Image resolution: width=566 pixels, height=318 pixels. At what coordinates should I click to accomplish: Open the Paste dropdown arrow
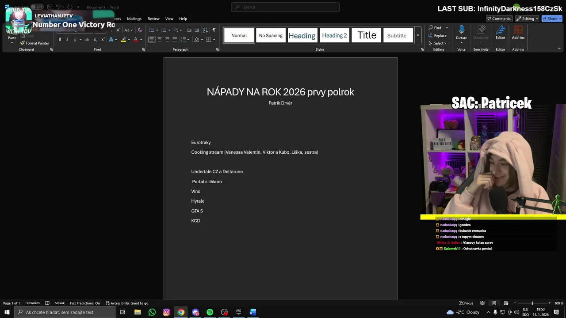[12, 43]
